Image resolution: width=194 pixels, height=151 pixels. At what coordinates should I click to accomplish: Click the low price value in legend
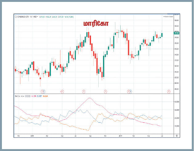[55, 17]
